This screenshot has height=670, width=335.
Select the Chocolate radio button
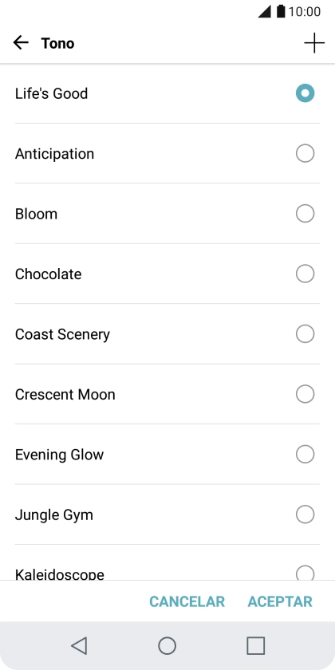click(305, 274)
